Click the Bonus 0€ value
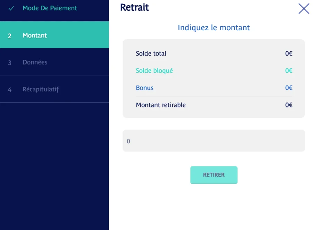This screenshot has width=313, height=230. pyautogui.click(x=289, y=88)
